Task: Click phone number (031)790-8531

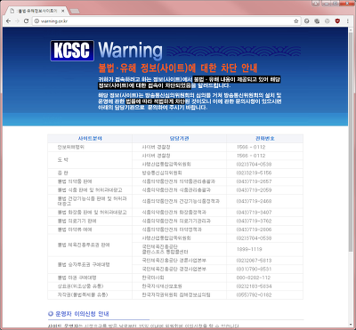Action: tap(254, 269)
